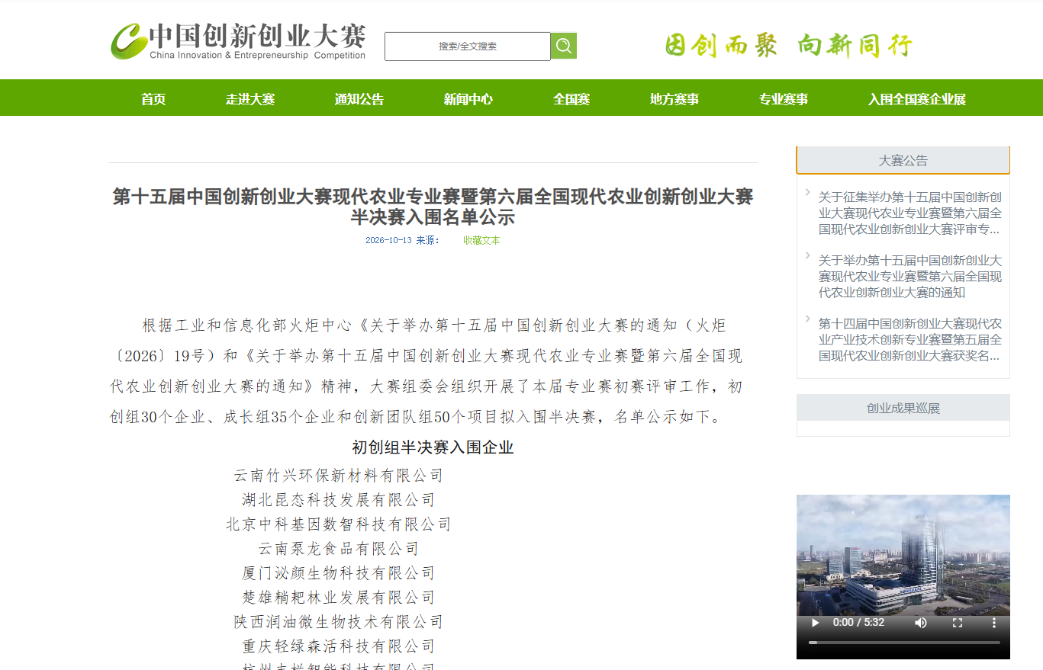Open the 通知公告 navigation item
This screenshot has width=1043, height=670.
click(359, 99)
